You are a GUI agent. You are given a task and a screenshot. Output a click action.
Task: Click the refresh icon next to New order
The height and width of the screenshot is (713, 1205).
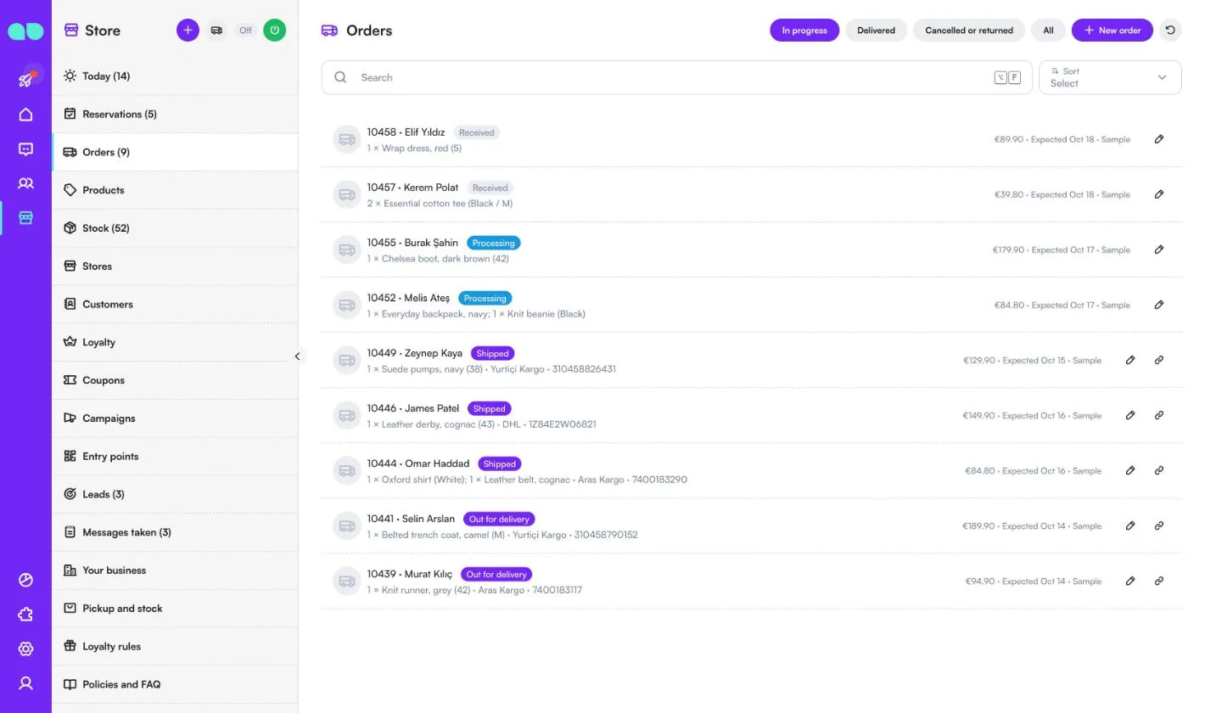point(1170,30)
